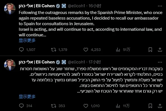Reply to the Hebrew tweet with 314 comments
This screenshot has width=166, height=111.
[x=21, y=106]
